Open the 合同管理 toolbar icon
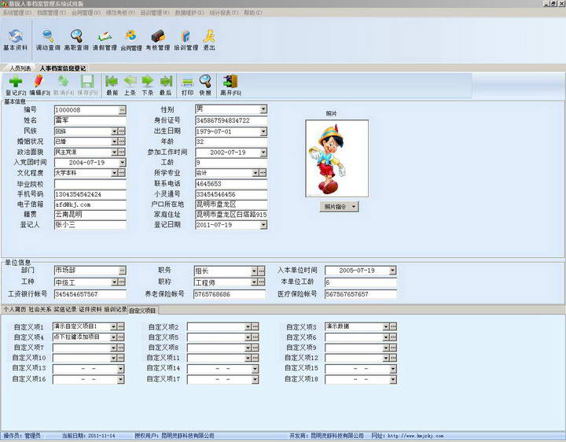566x442 pixels. pyautogui.click(x=131, y=40)
